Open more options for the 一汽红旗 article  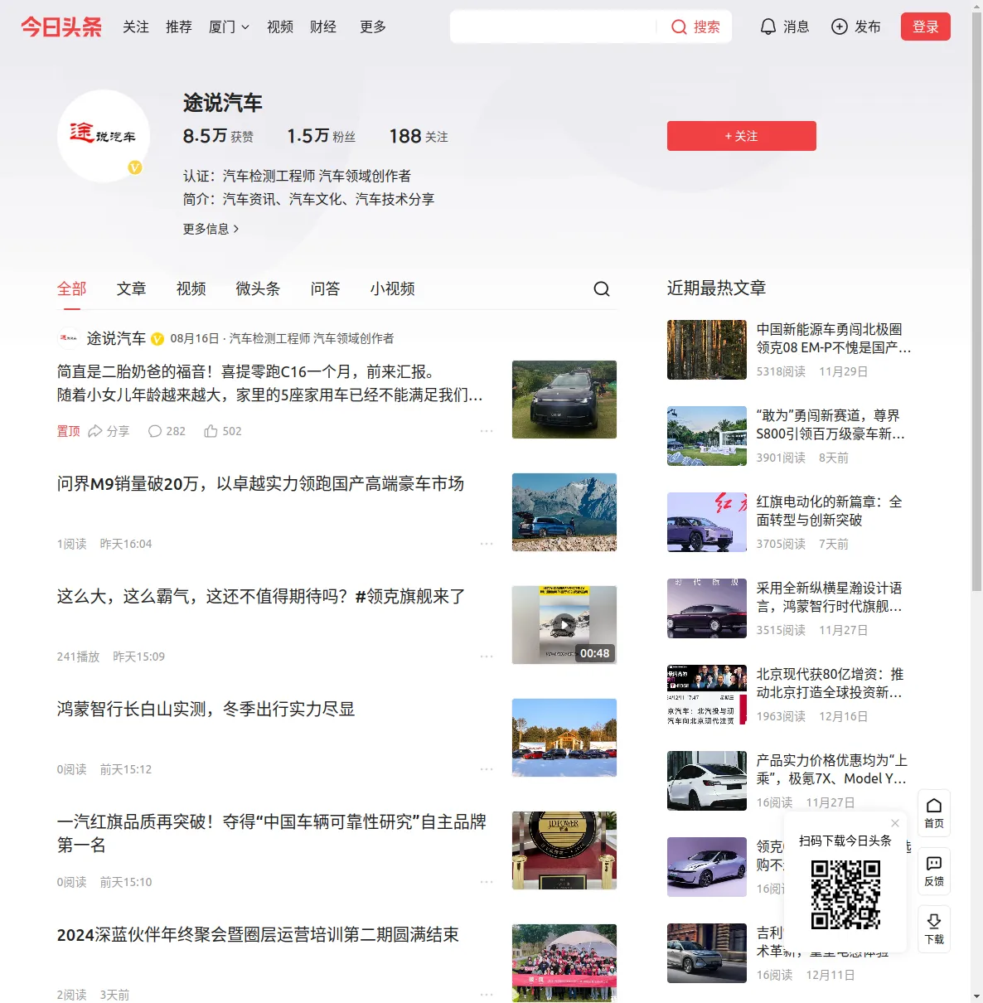[x=487, y=882]
